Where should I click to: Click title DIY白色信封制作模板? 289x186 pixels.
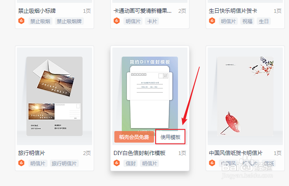pyautogui.click(x=140, y=153)
